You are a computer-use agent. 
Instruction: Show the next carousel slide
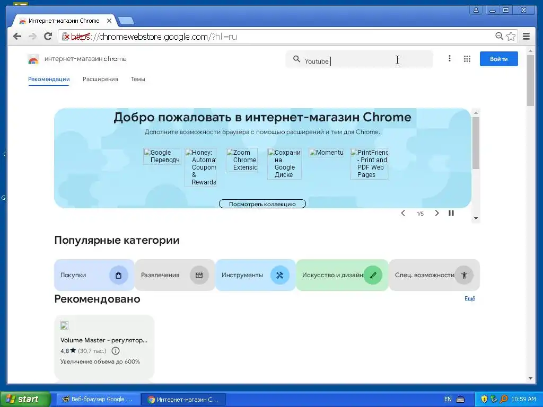437,213
